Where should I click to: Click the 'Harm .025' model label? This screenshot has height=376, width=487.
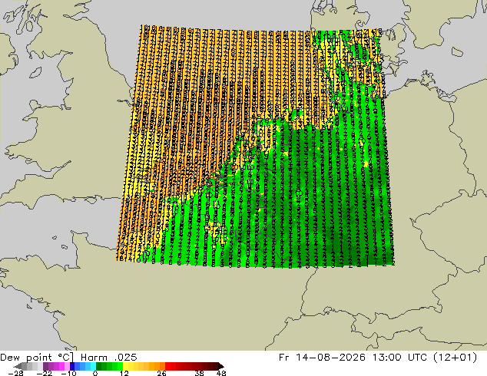tap(109, 358)
